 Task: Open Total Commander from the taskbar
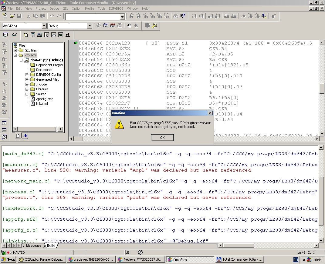240,259
